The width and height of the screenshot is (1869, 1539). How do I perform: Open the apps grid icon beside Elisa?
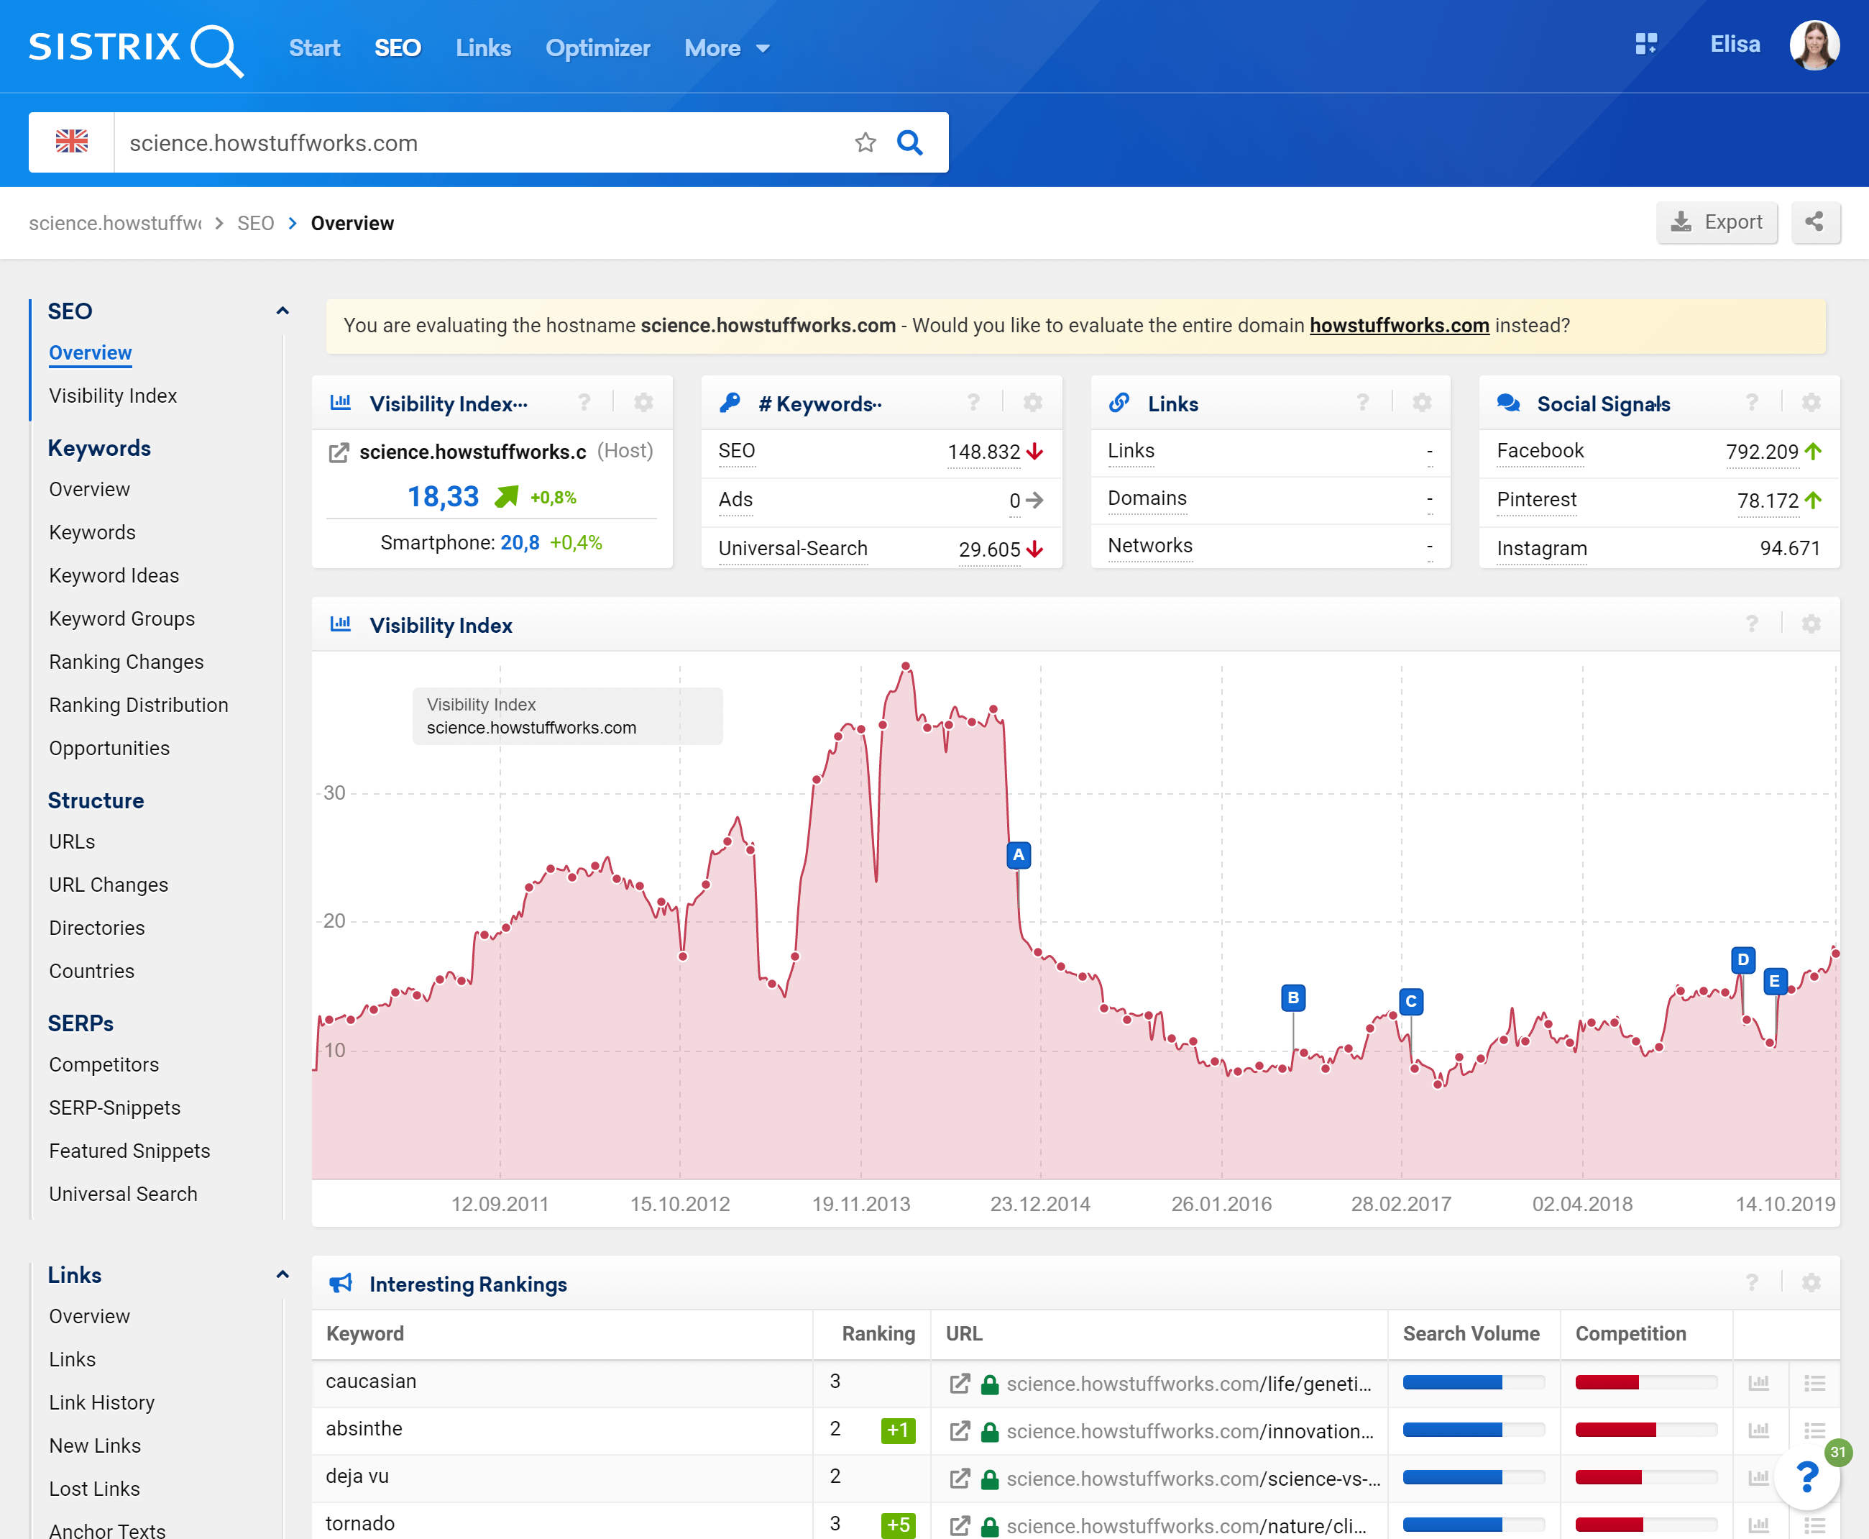(x=1645, y=45)
